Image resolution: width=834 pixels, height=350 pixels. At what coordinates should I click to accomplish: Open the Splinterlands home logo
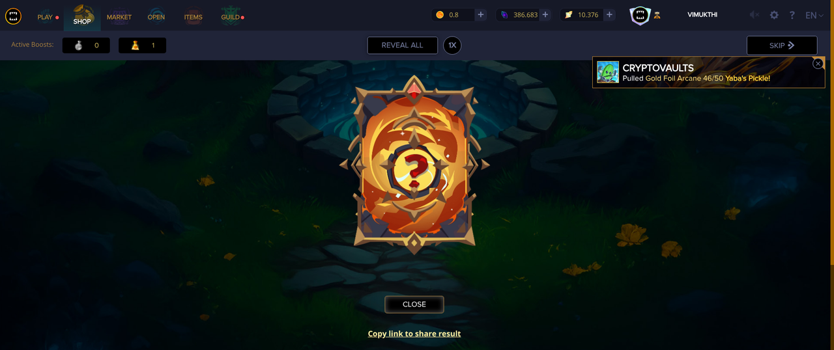(13, 16)
